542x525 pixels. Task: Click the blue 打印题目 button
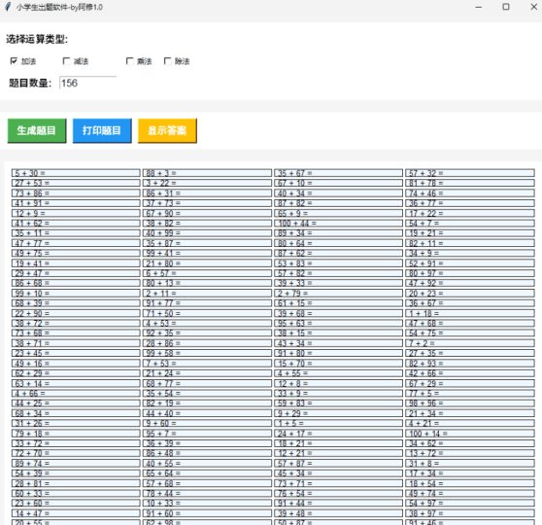tap(102, 131)
